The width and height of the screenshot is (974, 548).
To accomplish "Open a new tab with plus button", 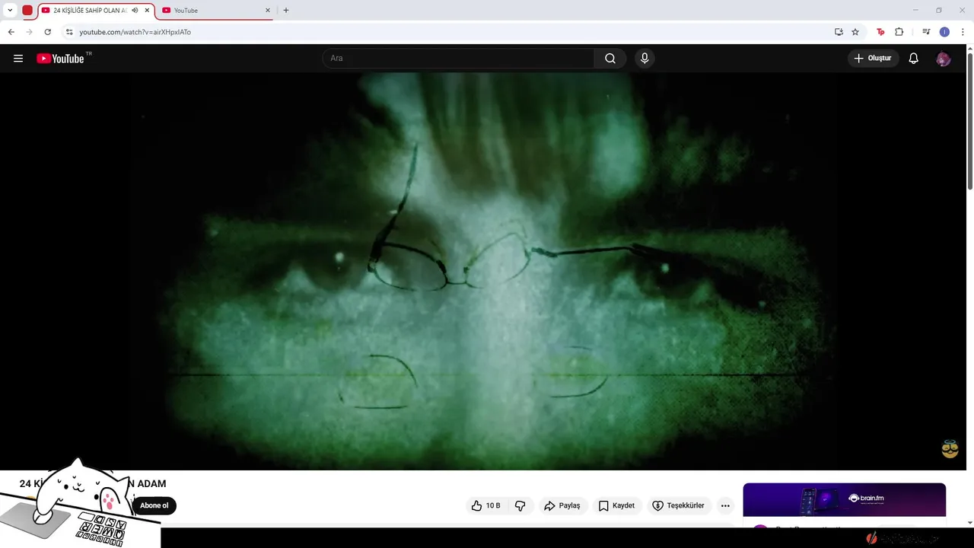I will click(x=286, y=11).
